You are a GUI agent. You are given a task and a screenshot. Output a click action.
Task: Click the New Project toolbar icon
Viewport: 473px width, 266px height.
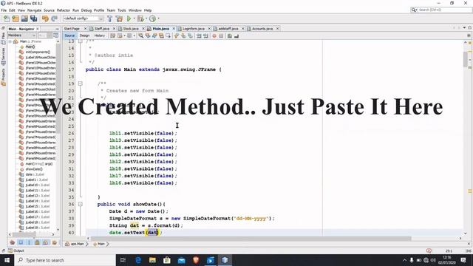click(x=16, y=18)
